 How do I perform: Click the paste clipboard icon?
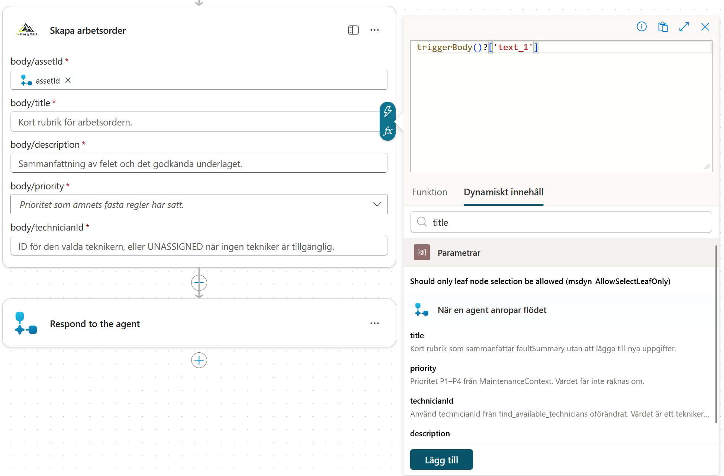tap(663, 27)
